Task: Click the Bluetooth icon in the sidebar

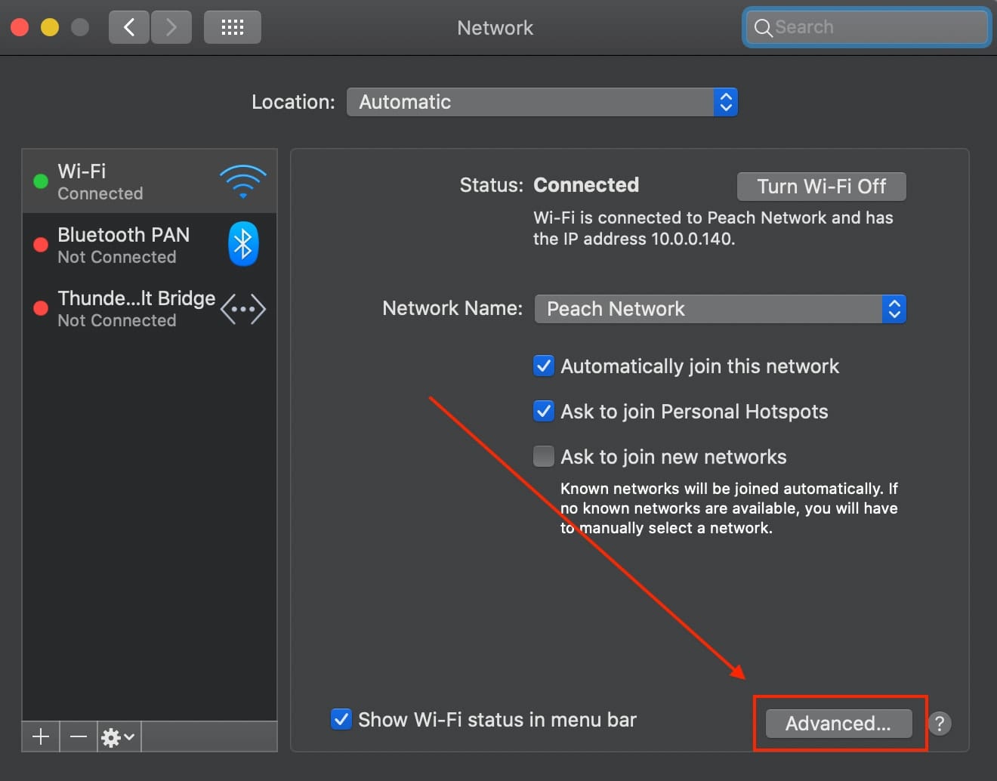Action: pos(243,245)
